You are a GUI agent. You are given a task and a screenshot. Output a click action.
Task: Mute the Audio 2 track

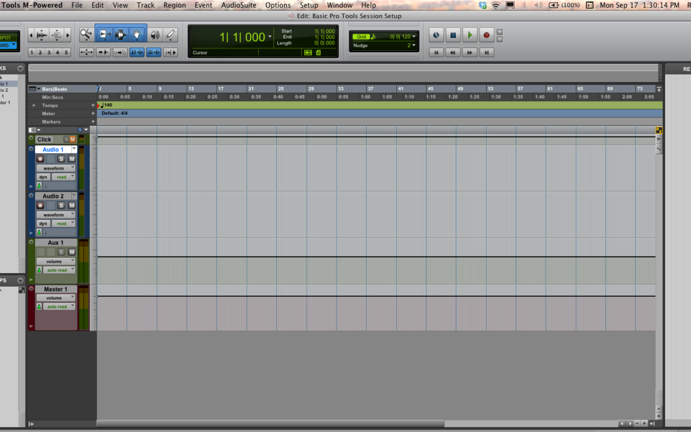71,205
